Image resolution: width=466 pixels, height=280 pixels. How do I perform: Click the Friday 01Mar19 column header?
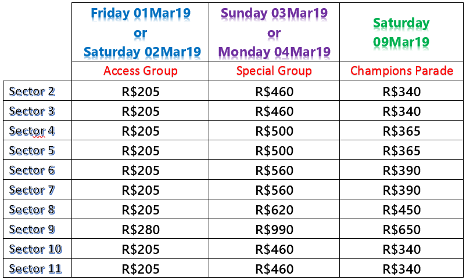coord(140,32)
